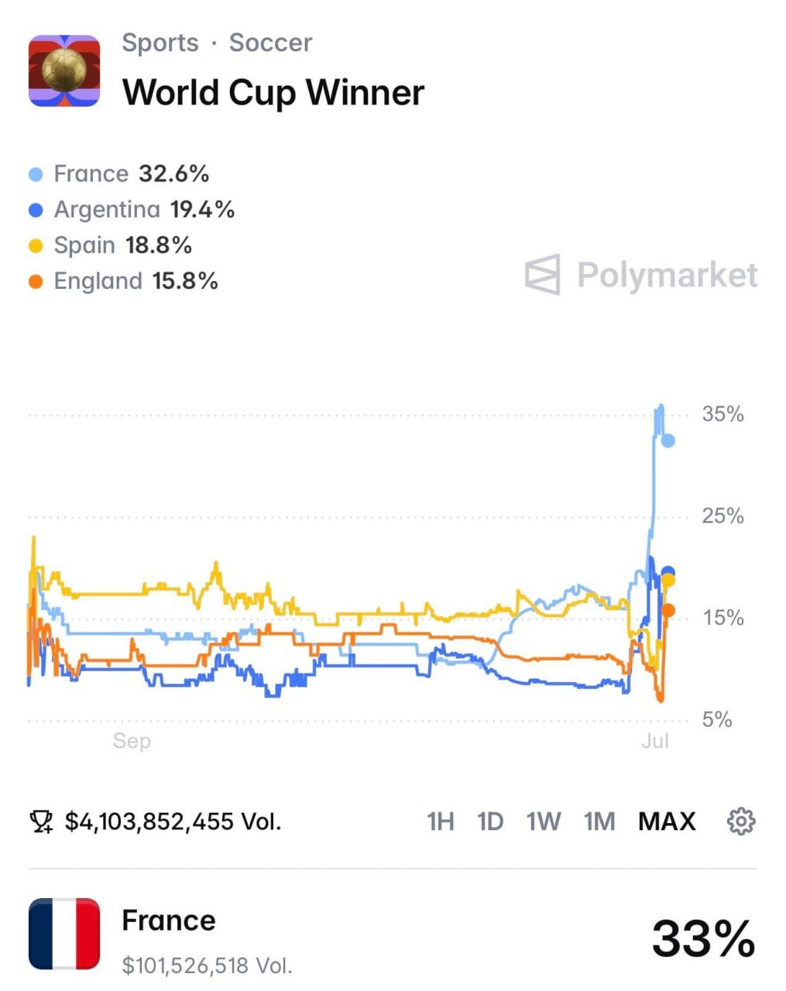Switch chart range to 1D

pos(490,821)
